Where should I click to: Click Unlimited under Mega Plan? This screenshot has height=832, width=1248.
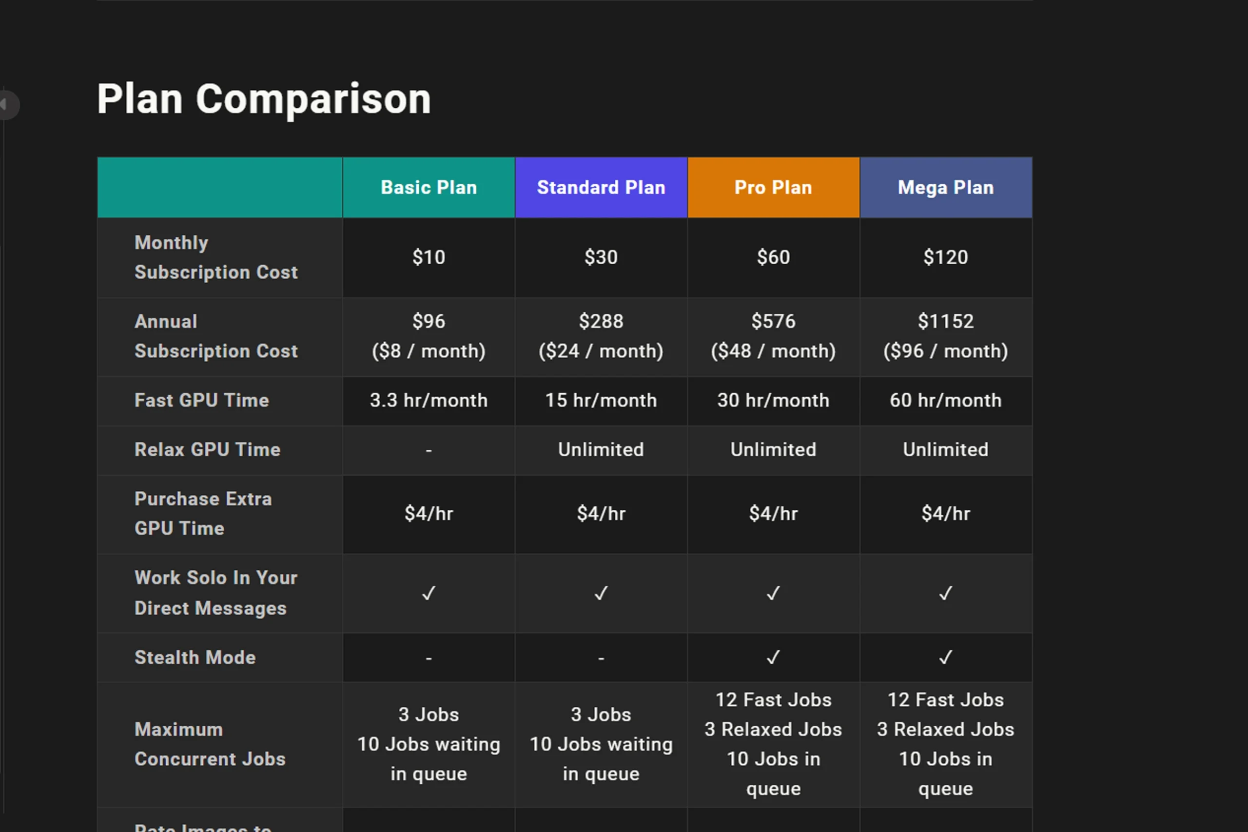[x=946, y=450]
